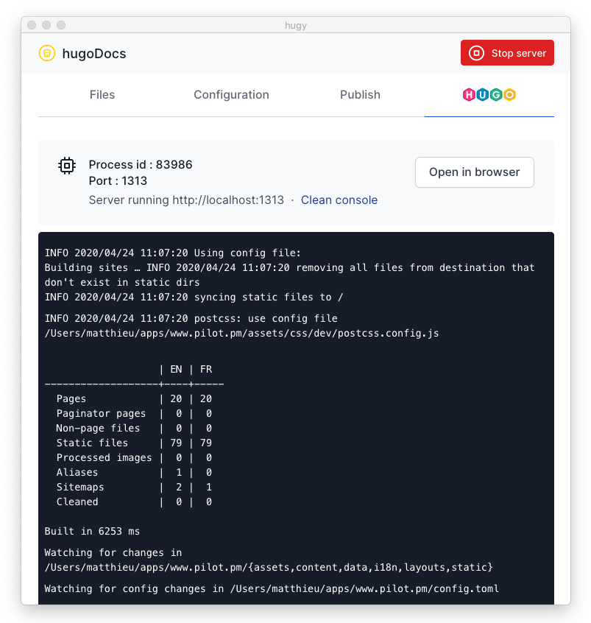
Task: Click the Paginator pages row
Action: pos(134,413)
